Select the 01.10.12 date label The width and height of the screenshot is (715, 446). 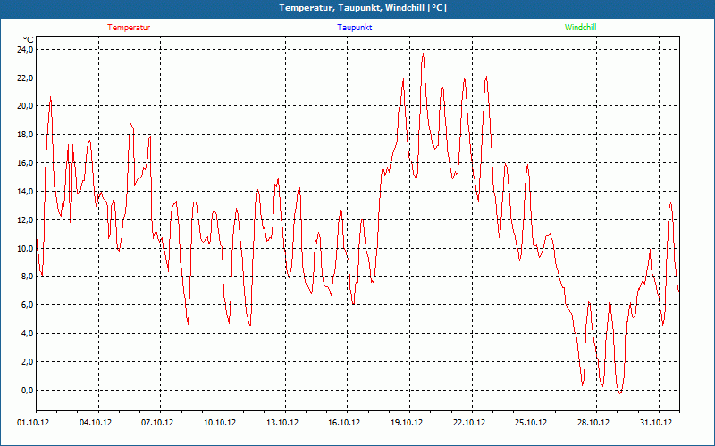33,423
